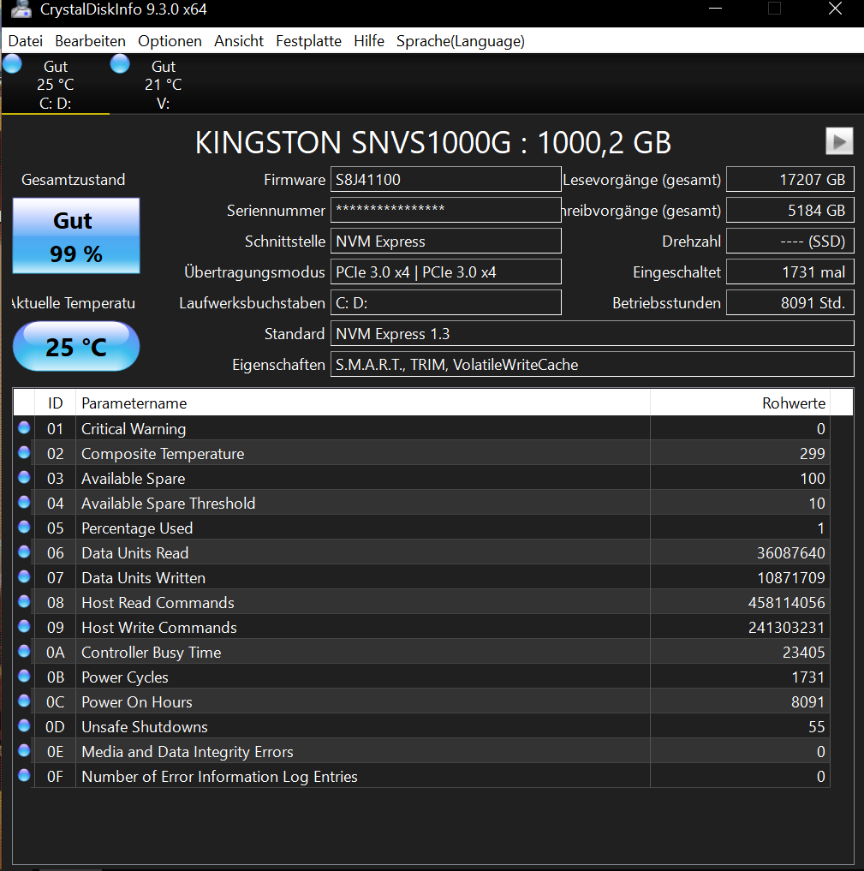Click status icon of Unsafe Shutdowns row
The image size is (864, 871).
[x=24, y=725]
